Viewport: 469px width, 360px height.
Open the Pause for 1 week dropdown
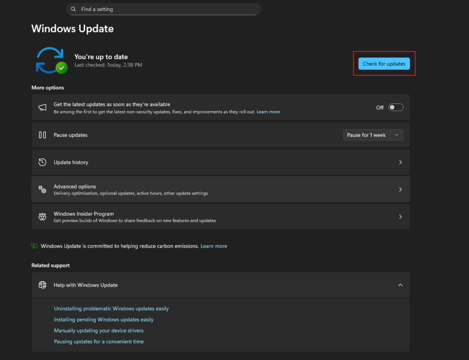[x=398, y=135]
